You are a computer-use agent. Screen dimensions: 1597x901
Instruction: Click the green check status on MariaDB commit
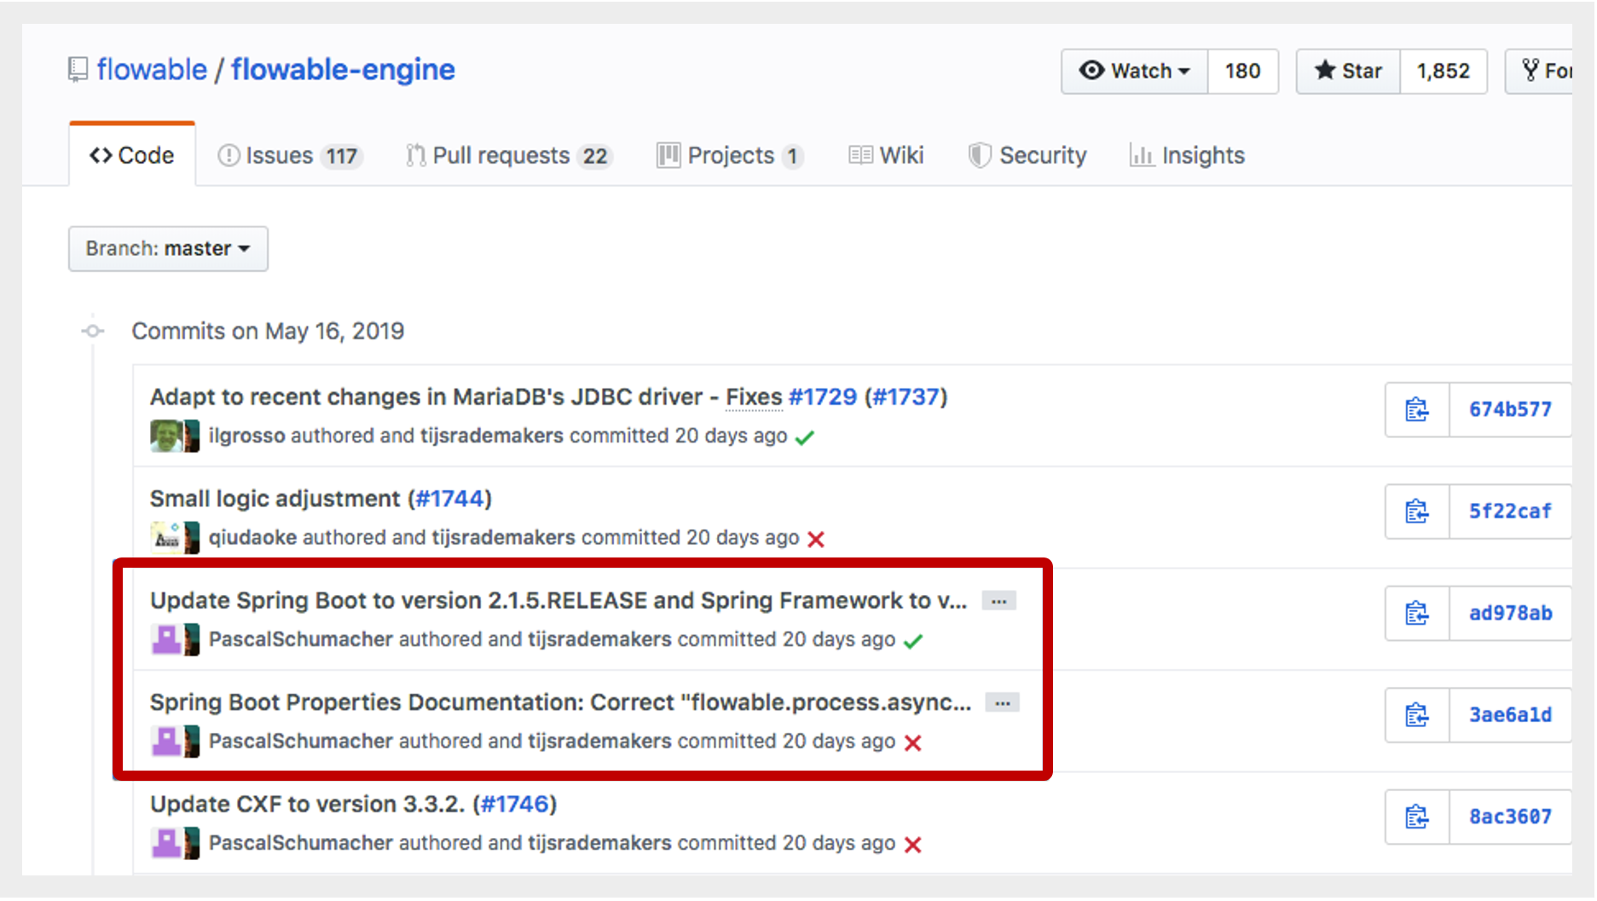point(804,437)
